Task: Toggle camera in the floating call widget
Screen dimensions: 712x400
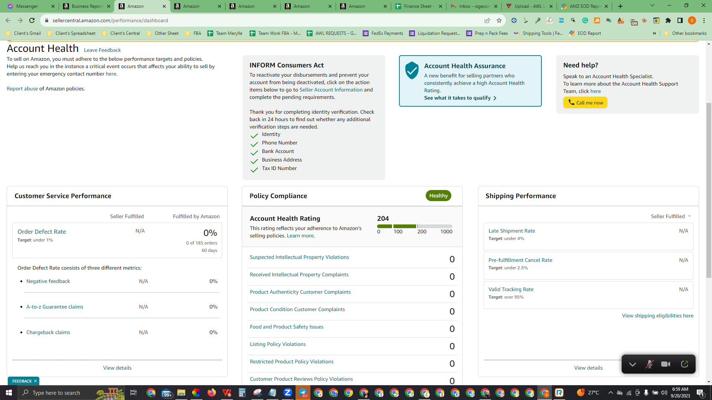Action: [666, 364]
